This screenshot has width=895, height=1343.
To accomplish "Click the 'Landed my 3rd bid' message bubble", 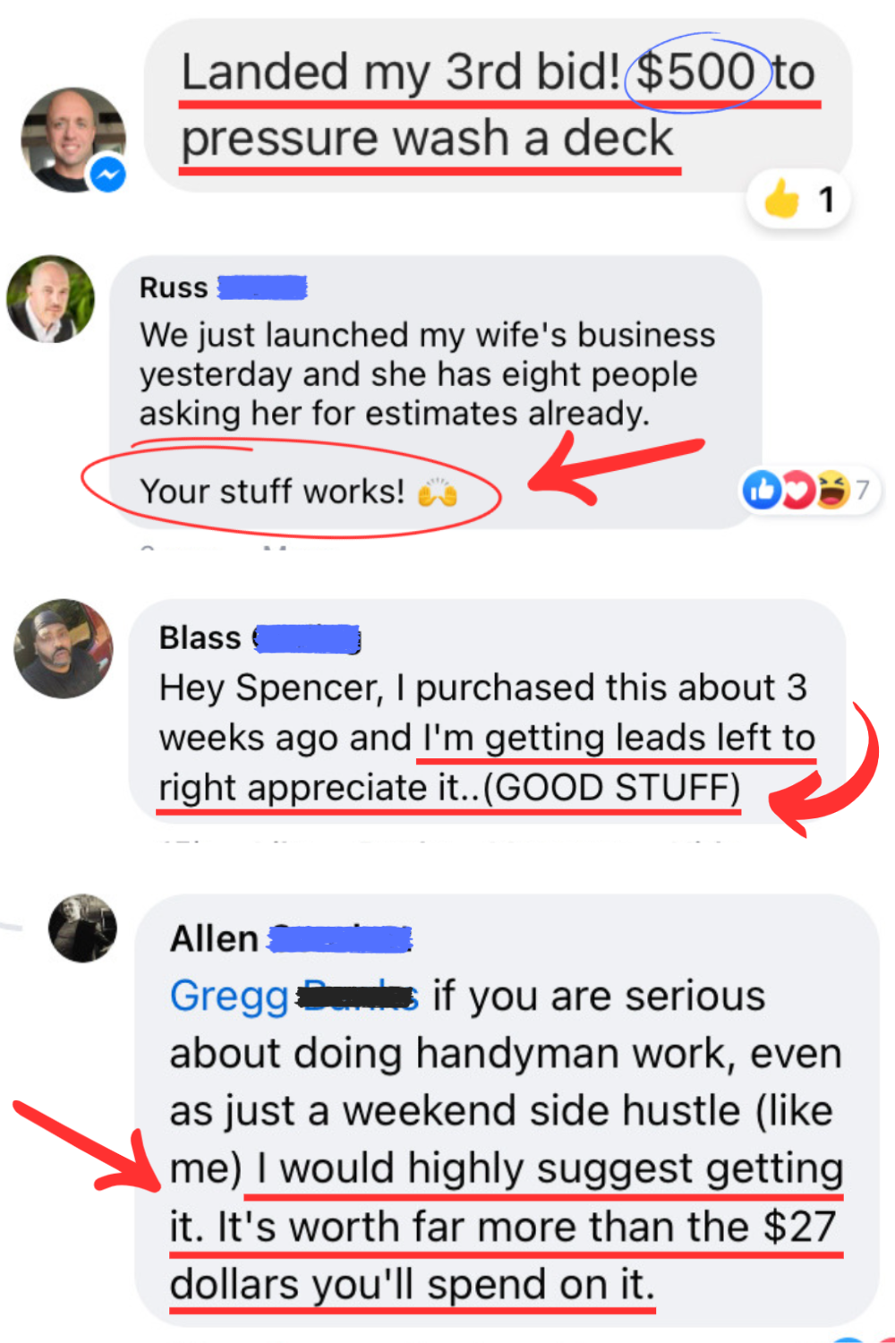I will [x=499, y=105].
